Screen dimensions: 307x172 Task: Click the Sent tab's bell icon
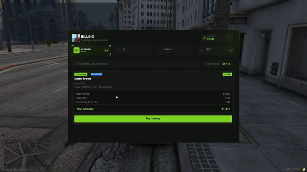[201, 51]
